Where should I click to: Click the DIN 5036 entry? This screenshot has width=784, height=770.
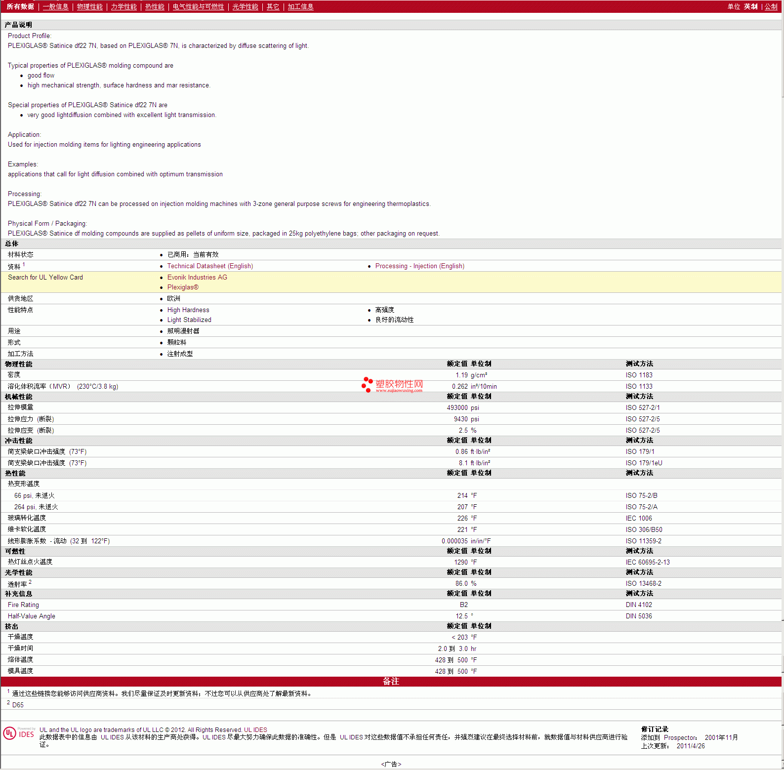tap(639, 616)
